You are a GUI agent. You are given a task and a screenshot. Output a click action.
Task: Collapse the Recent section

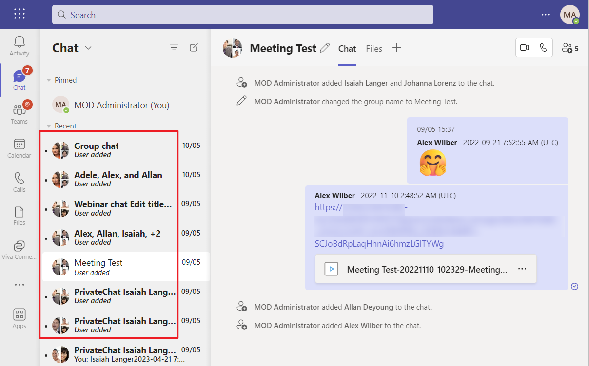(x=49, y=126)
